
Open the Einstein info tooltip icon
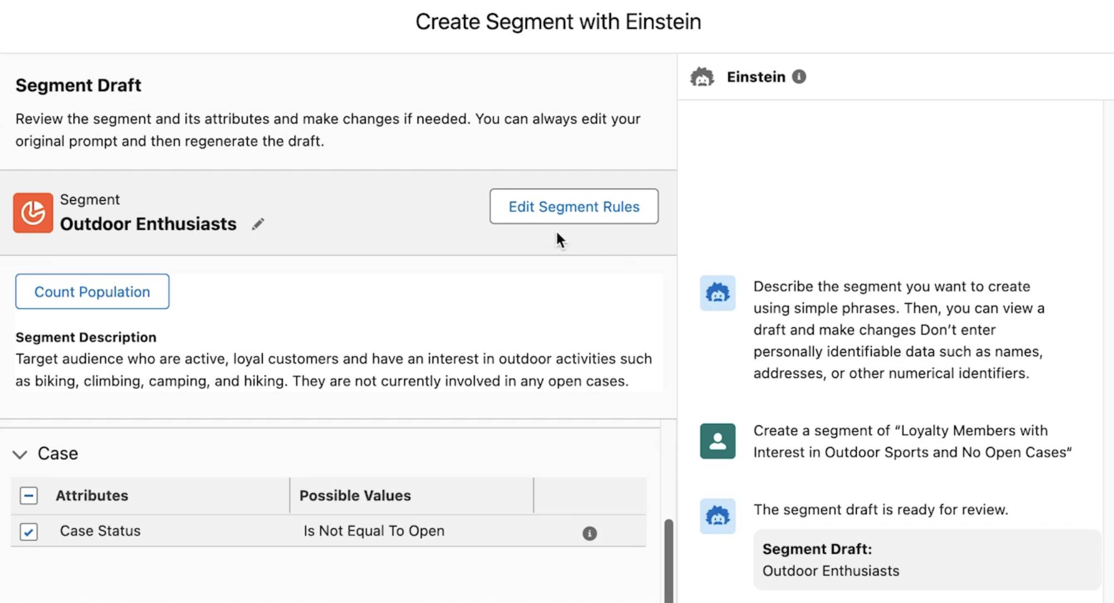(x=799, y=76)
